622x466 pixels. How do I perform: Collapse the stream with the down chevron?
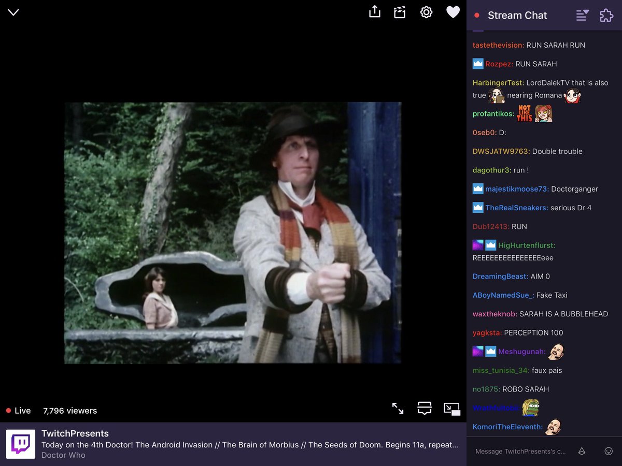[x=13, y=12]
